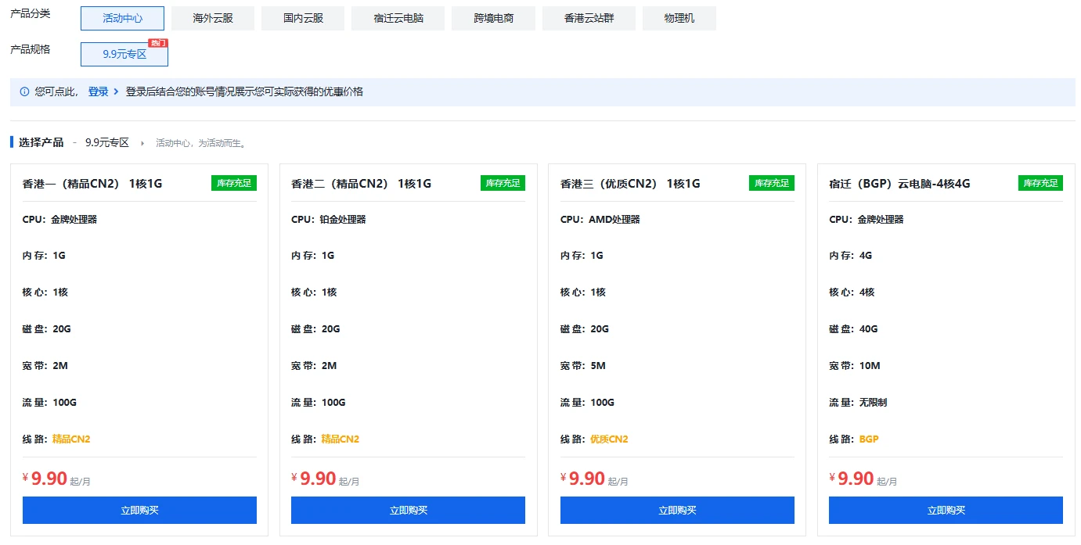Buy 香港三 (优质CN2) plan with 立即购买
Viewport: 1081px width, 545px height.
click(x=677, y=510)
